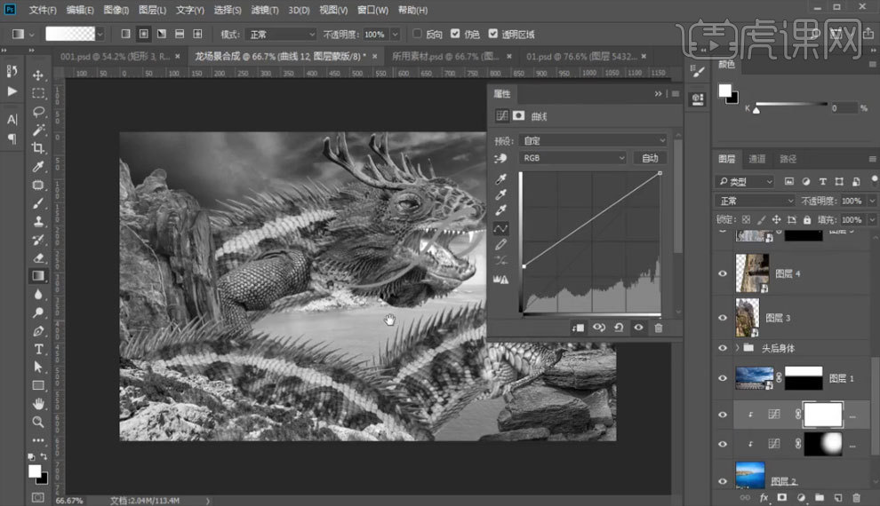This screenshot has width=880, height=506.
Task: Toggle adjustment visibility in Properties panel
Action: point(638,328)
